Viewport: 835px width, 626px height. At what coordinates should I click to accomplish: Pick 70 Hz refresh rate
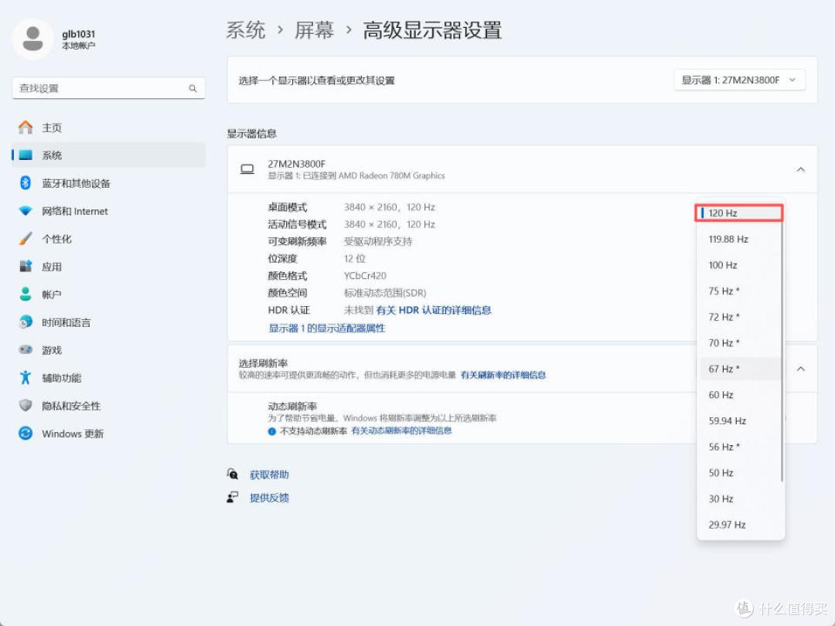pos(739,343)
